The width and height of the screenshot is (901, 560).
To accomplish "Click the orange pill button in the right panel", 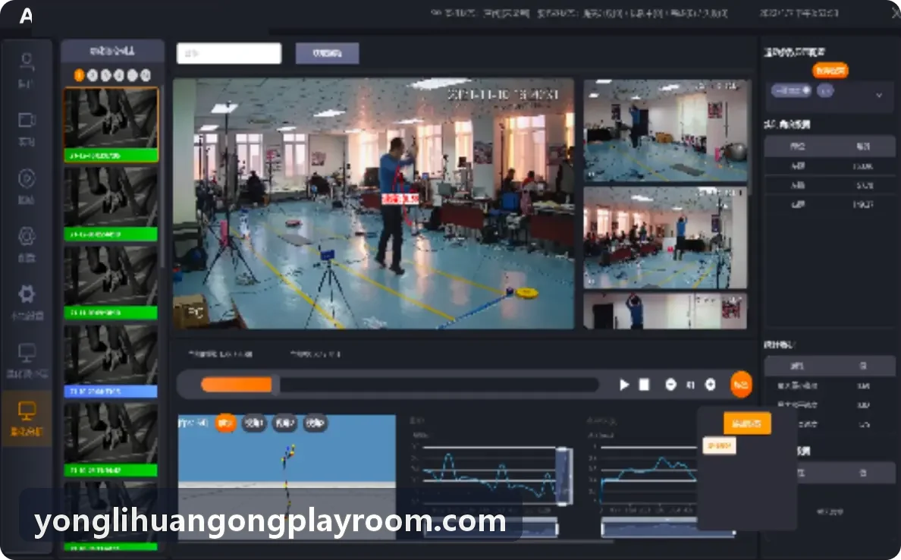I will 830,71.
